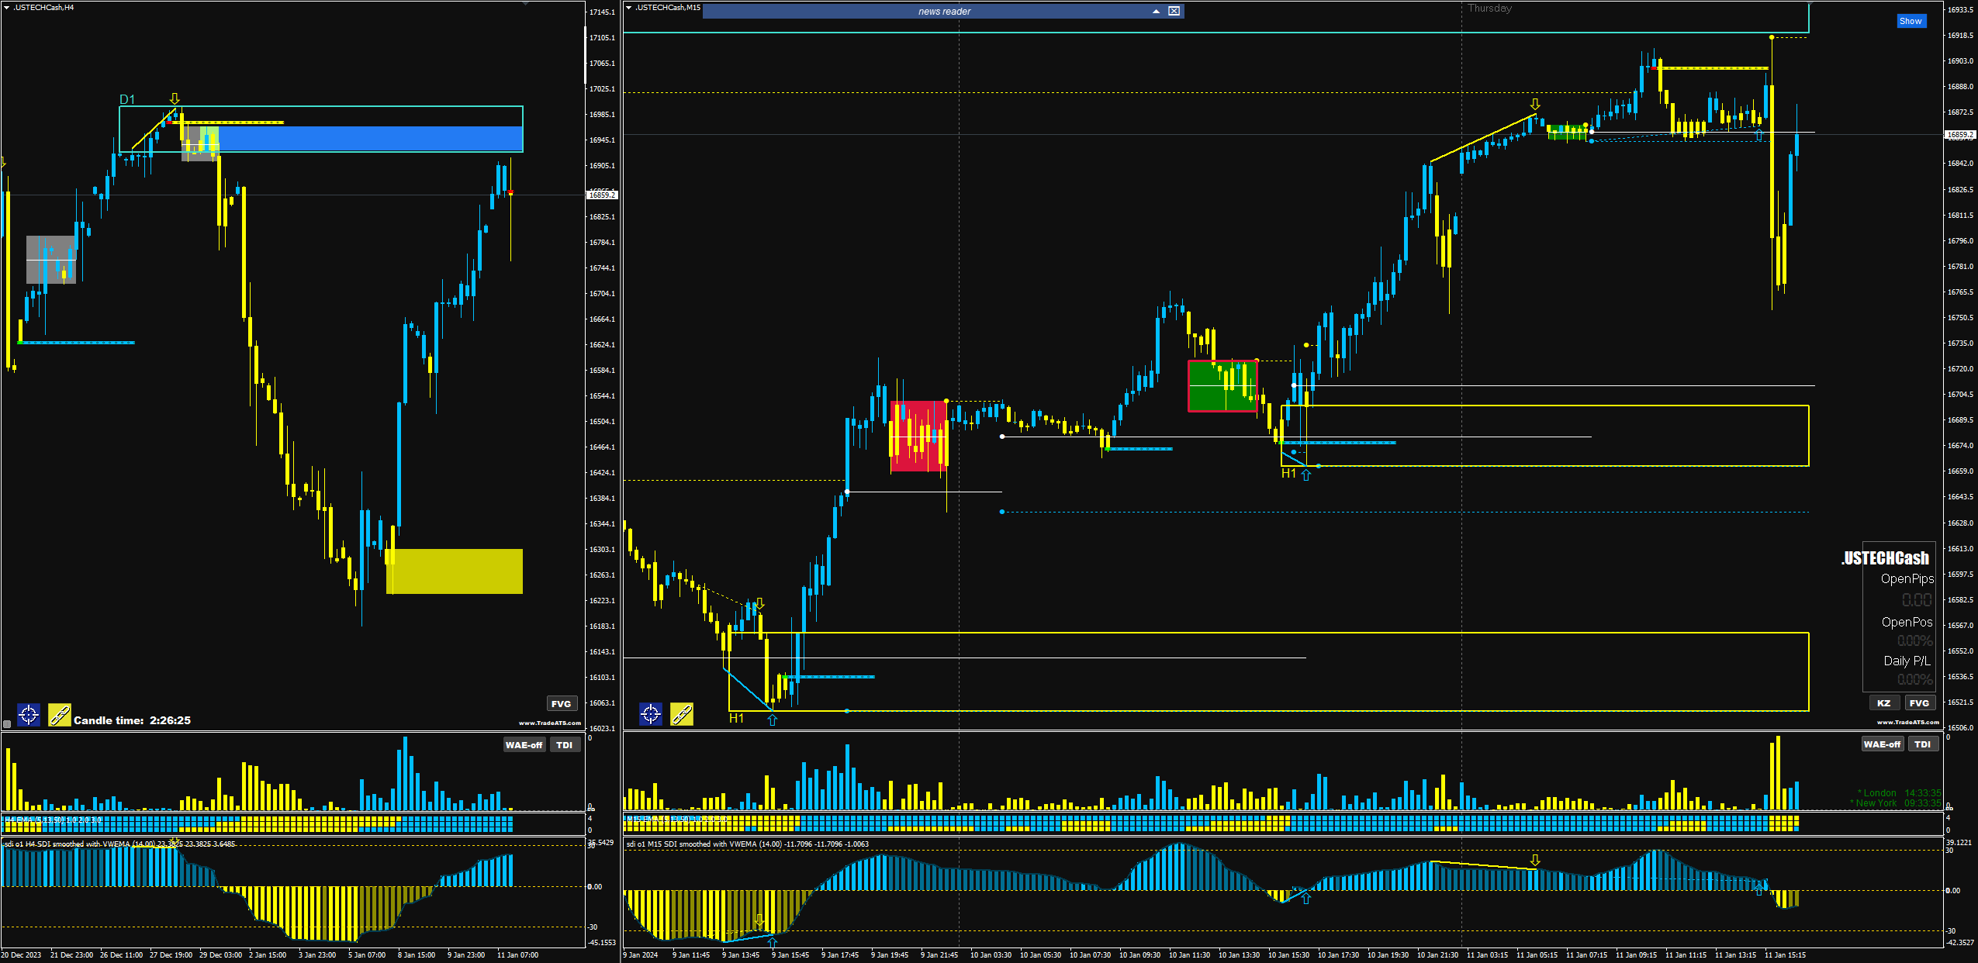The image size is (1978, 963).
Task: Toggle KZ kill zone button
Action: 1883,703
